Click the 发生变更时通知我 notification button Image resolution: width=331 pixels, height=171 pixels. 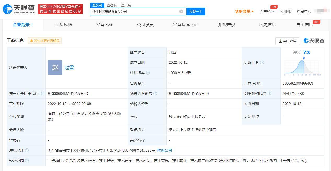pos(45,41)
